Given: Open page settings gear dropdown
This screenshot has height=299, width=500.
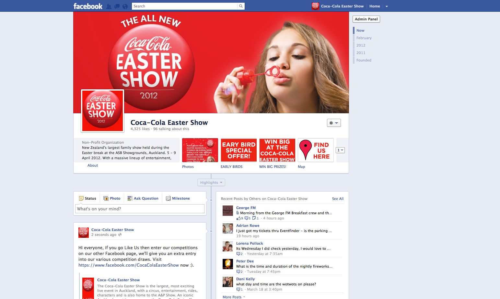Looking at the screenshot, I should coord(334,123).
